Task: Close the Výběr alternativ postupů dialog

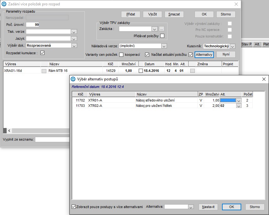Action: point(264,79)
